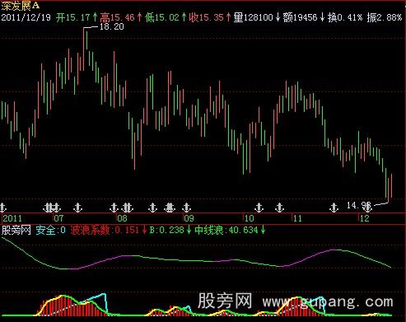Screen dimensions: 406x322
Task: Jump to month 07 on the time axis
Action: (x=58, y=218)
